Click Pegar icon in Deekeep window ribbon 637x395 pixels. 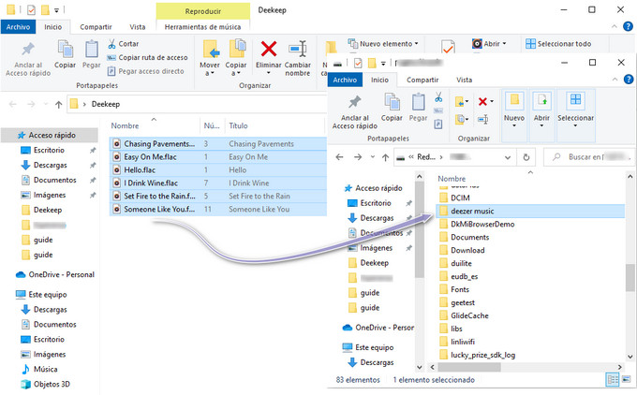[x=92, y=49]
